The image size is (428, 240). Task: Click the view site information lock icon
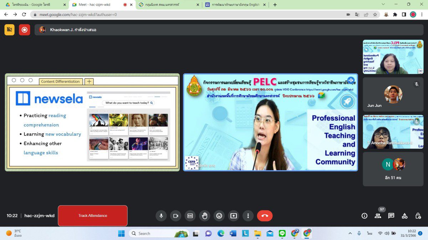[x=35, y=15]
